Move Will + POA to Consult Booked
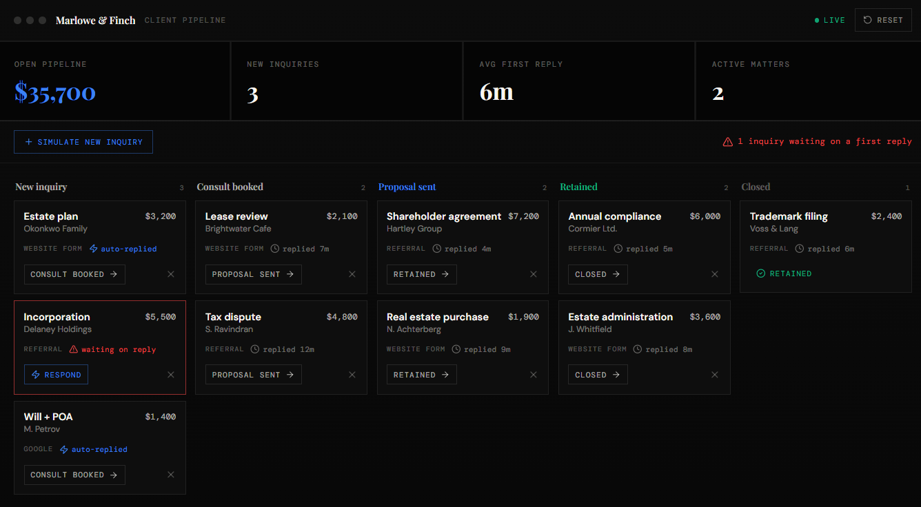 tap(75, 475)
